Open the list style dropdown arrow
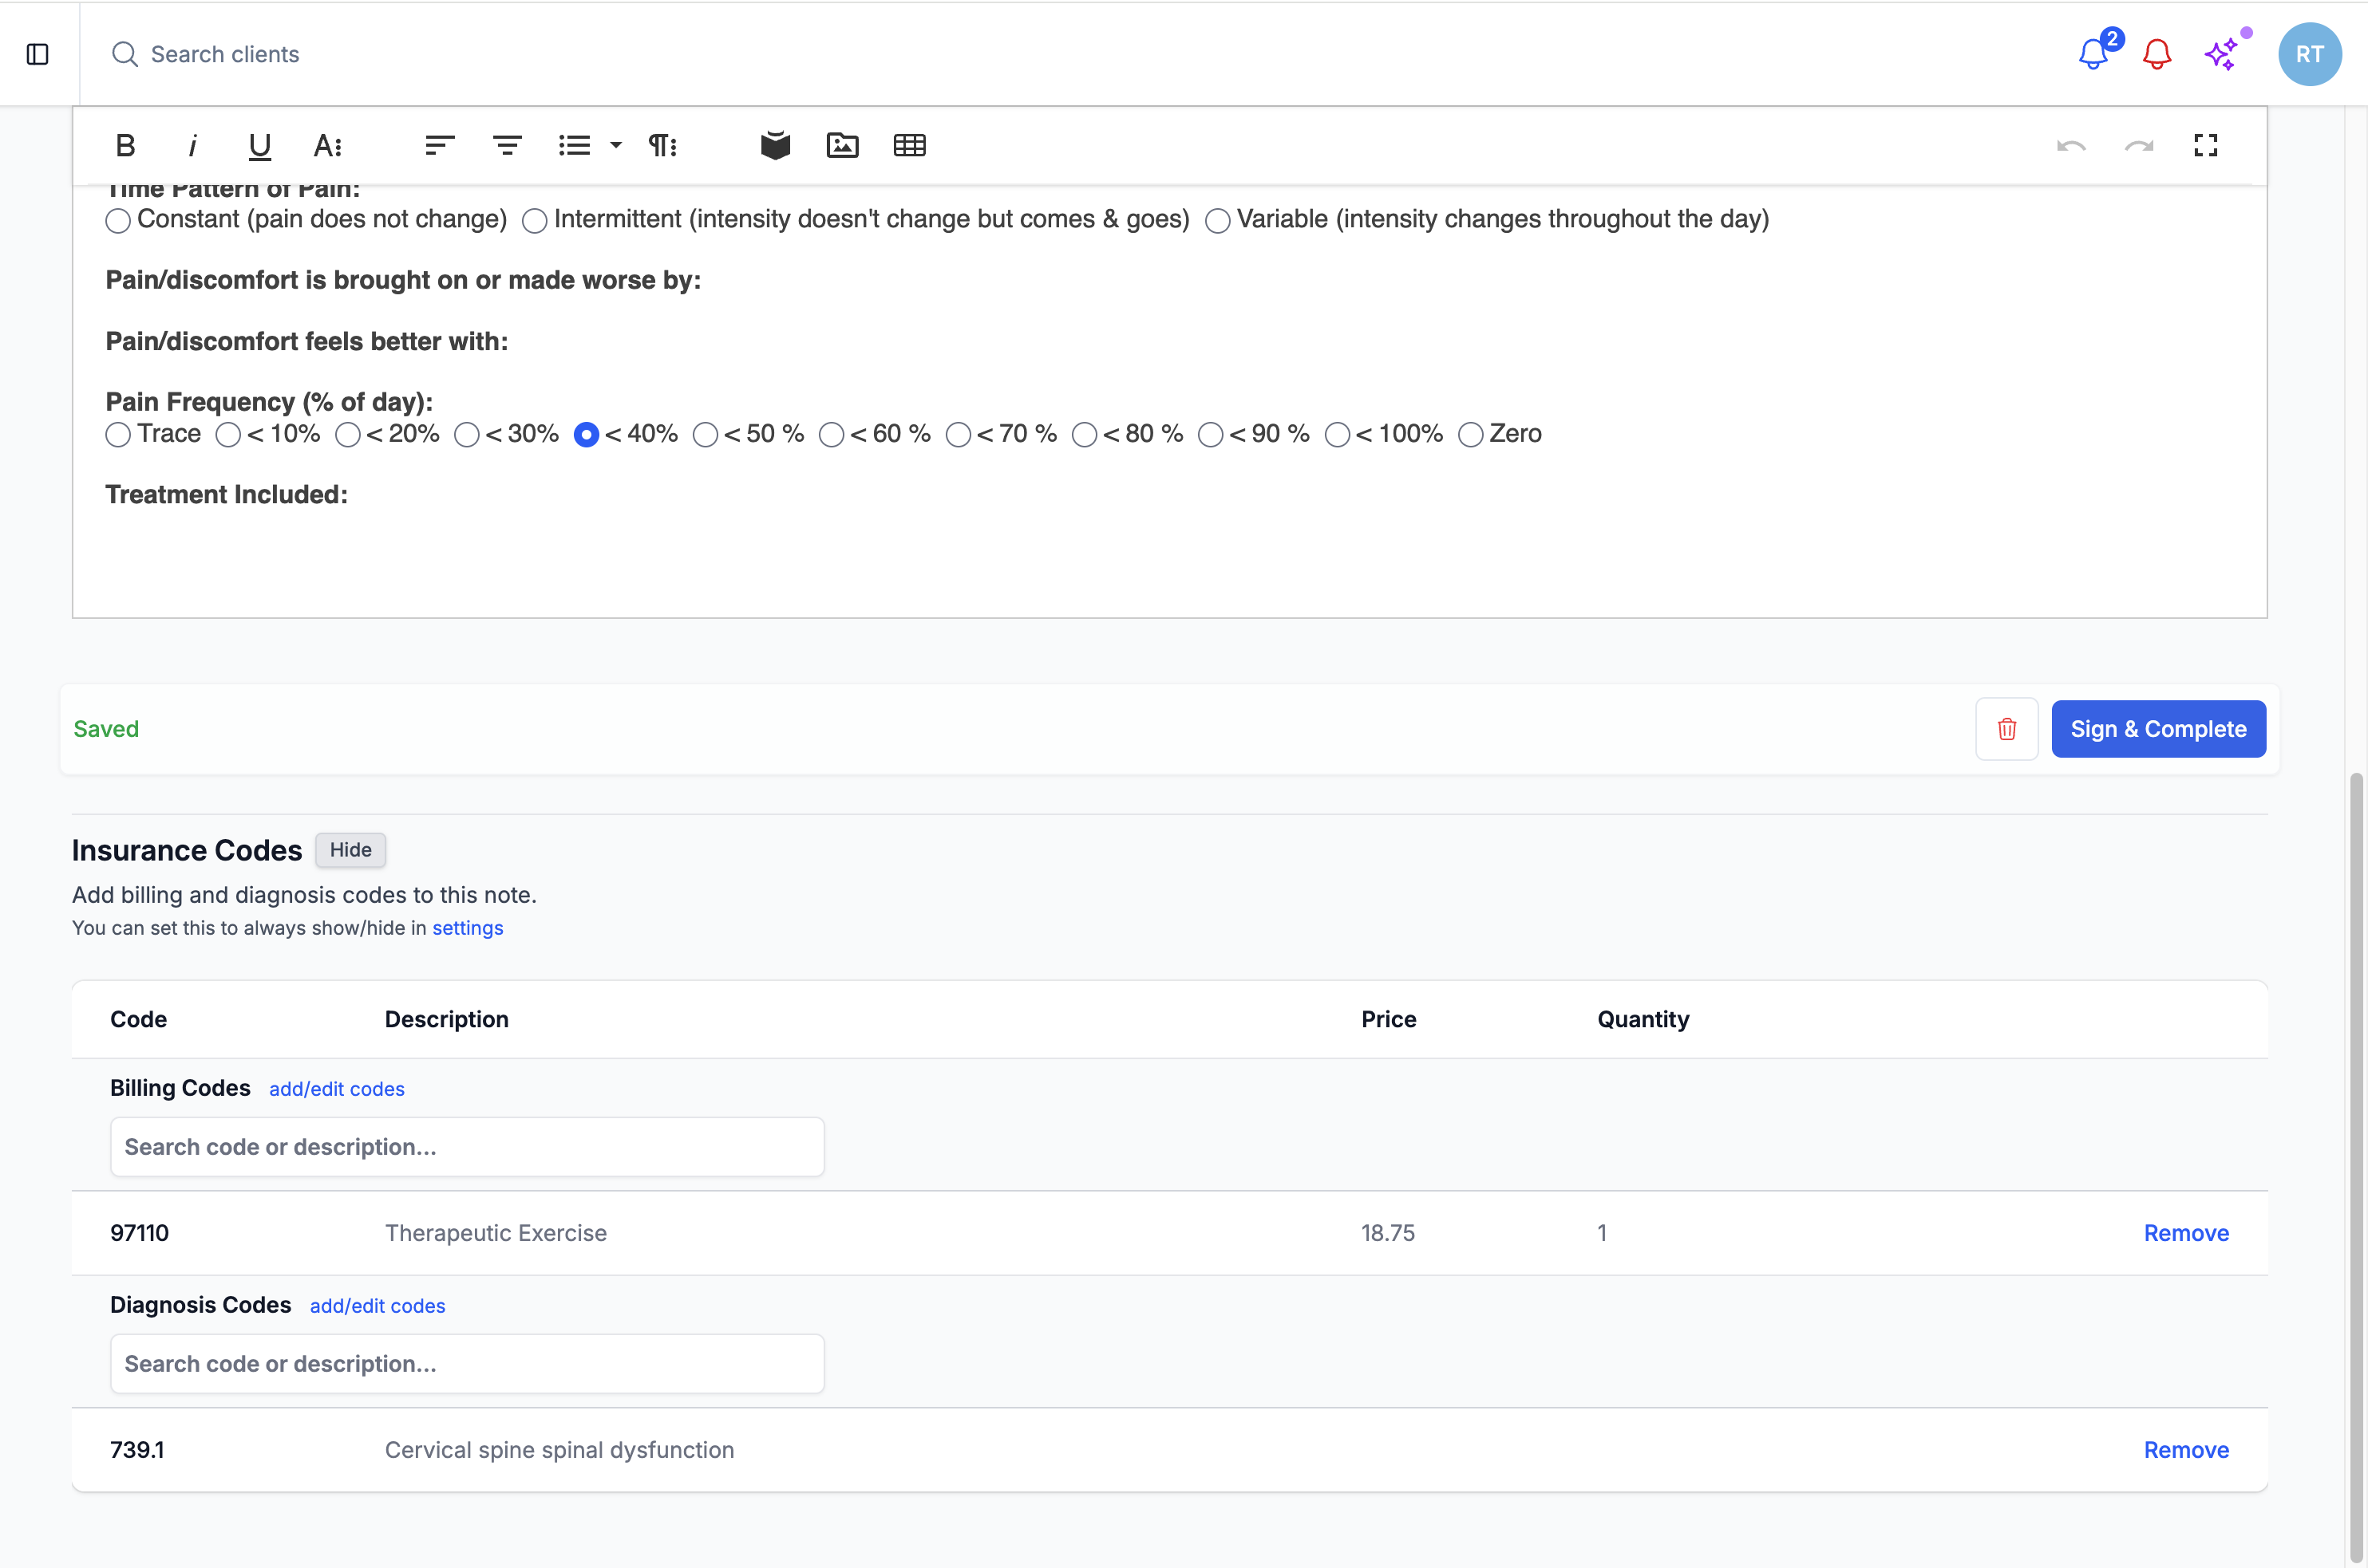Image resolution: width=2368 pixels, height=1568 pixels. click(616, 146)
